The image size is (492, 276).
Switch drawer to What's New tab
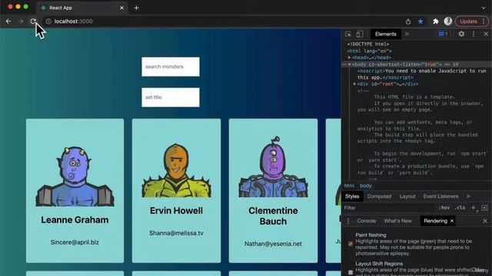coord(397,221)
